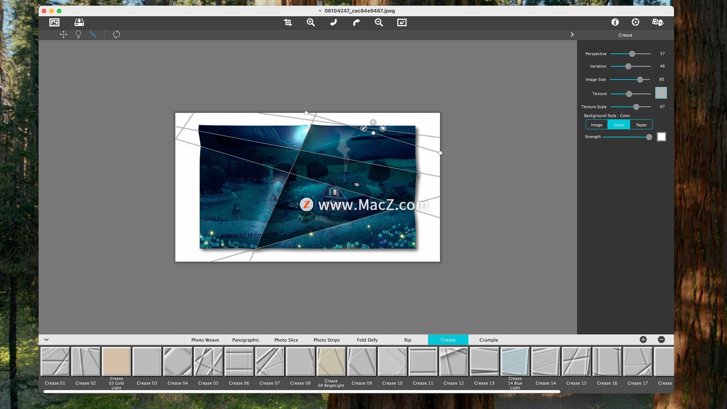Apply the Crease 16 preset

(x=607, y=361)
